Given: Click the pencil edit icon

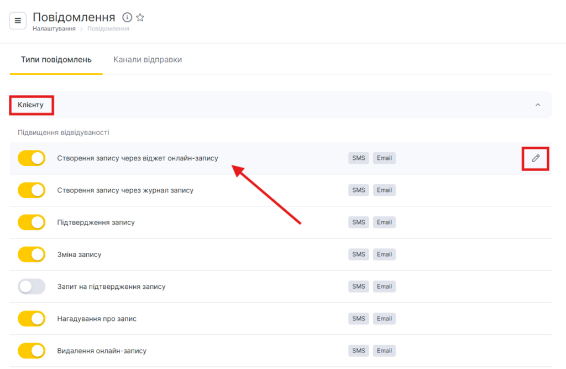Looking at the screenshot, I should pos(535,158).
